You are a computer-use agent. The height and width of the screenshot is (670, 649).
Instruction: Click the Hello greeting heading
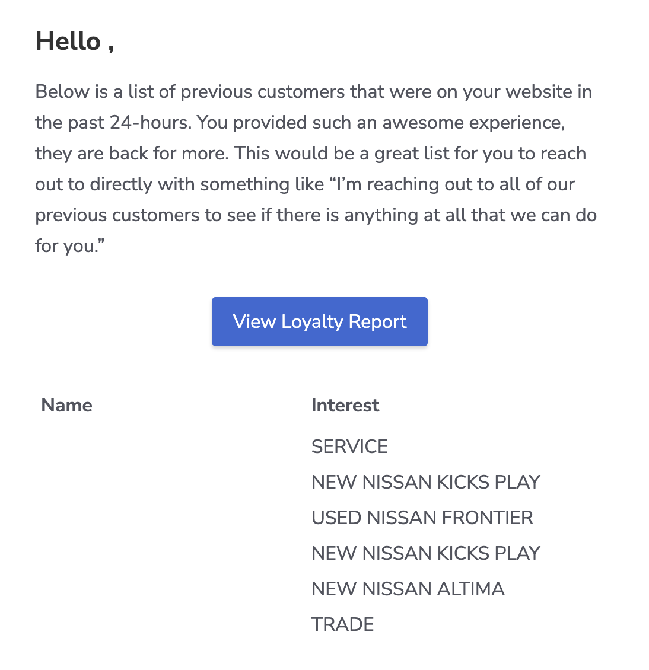(75, 42)
